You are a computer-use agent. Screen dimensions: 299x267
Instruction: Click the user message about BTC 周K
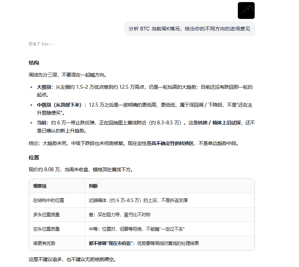[189, 29]
